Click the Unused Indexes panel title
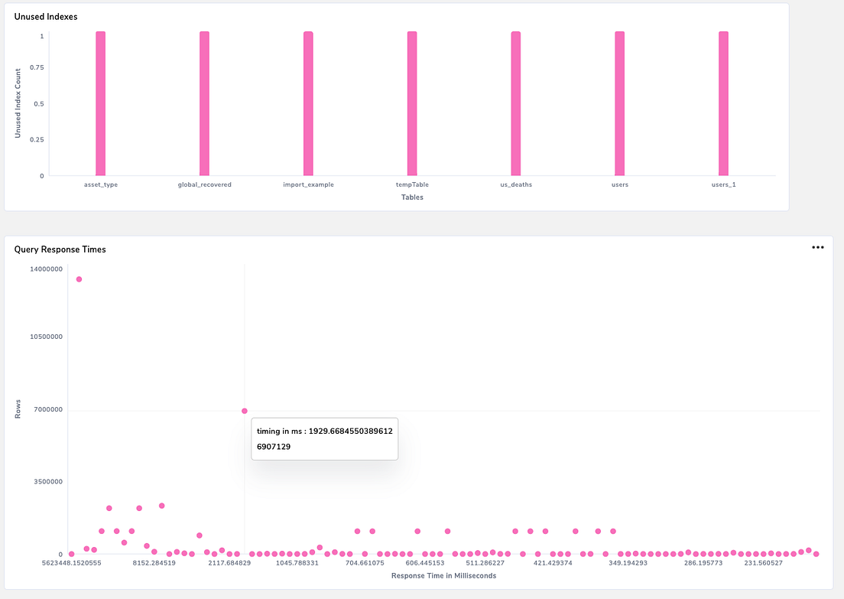The height and width of the screenshot is (599, 844). 44,15
